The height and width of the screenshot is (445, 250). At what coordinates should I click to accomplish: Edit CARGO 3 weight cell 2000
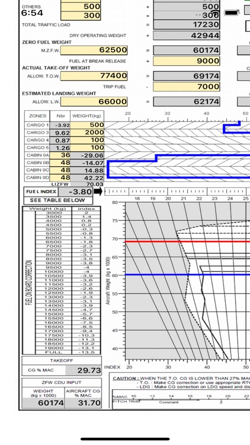[x=87, y=132]
